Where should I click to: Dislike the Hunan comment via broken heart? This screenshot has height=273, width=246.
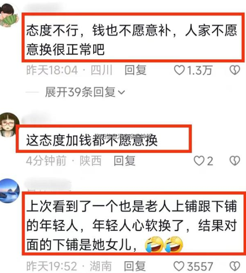click(x=235, y=266)
